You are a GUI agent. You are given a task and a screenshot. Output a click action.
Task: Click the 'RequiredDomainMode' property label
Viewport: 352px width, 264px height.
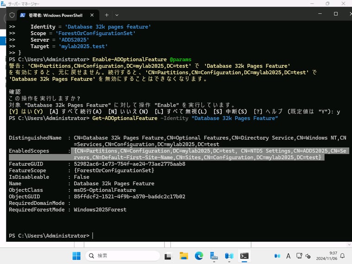click(37, 203)
